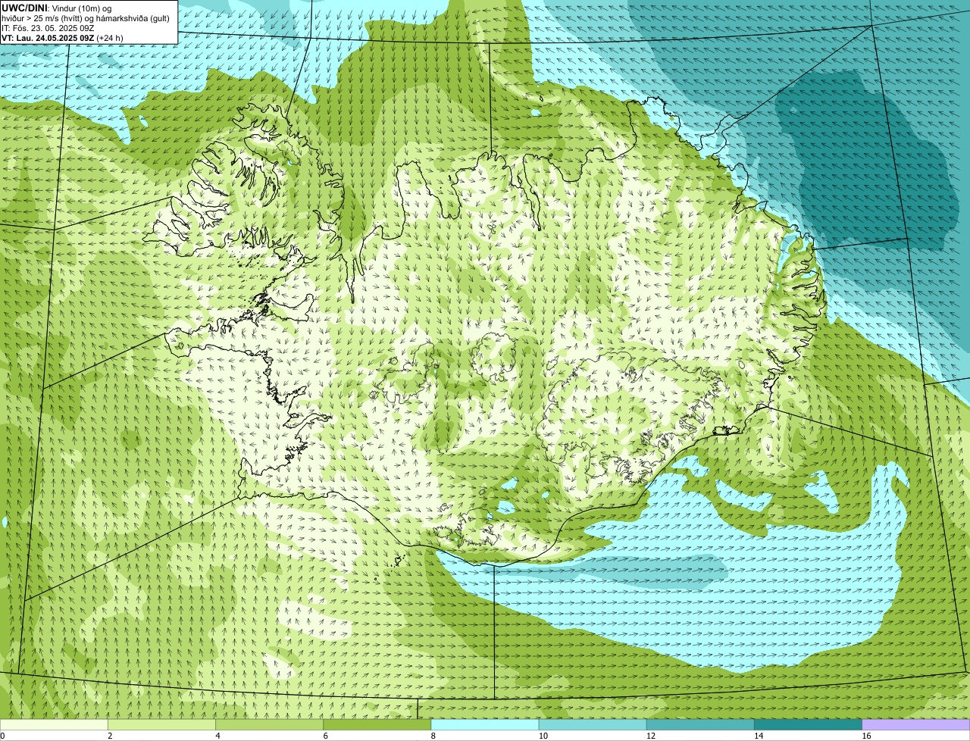Click the legend scale label '4'
This screenshot has height=741, width=970.
tap(217, 736)
